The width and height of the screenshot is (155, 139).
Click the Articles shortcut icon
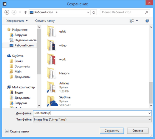click(51, 87)
